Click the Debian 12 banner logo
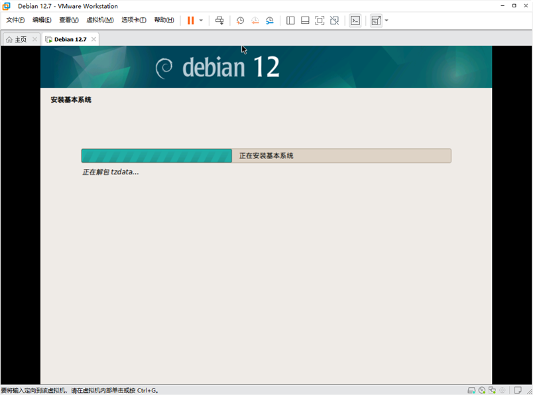 click(217, 68)
